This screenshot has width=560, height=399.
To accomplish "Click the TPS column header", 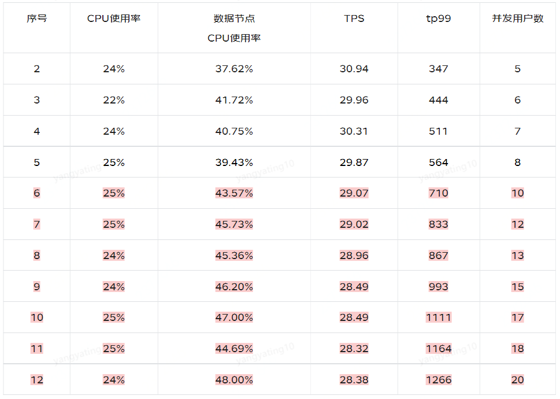I will point(354,19).
